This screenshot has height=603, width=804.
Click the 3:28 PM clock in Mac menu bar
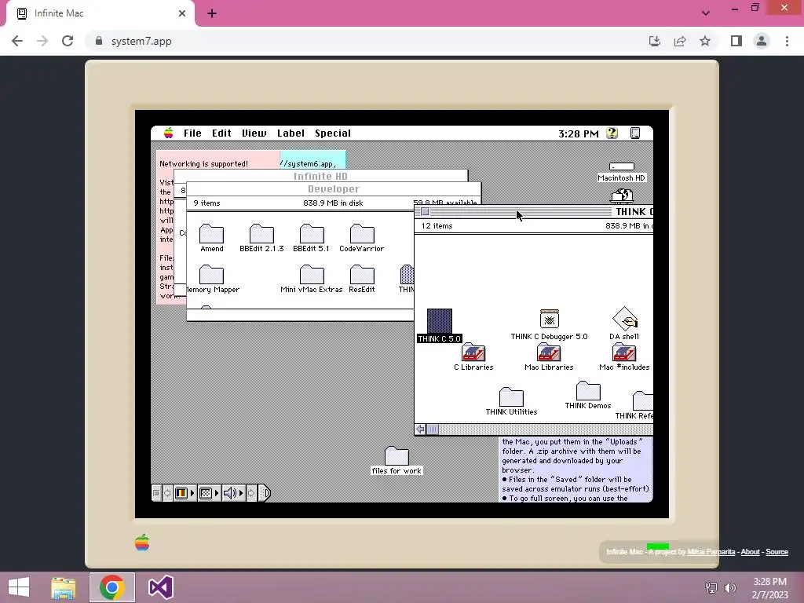tap(579, 133)
